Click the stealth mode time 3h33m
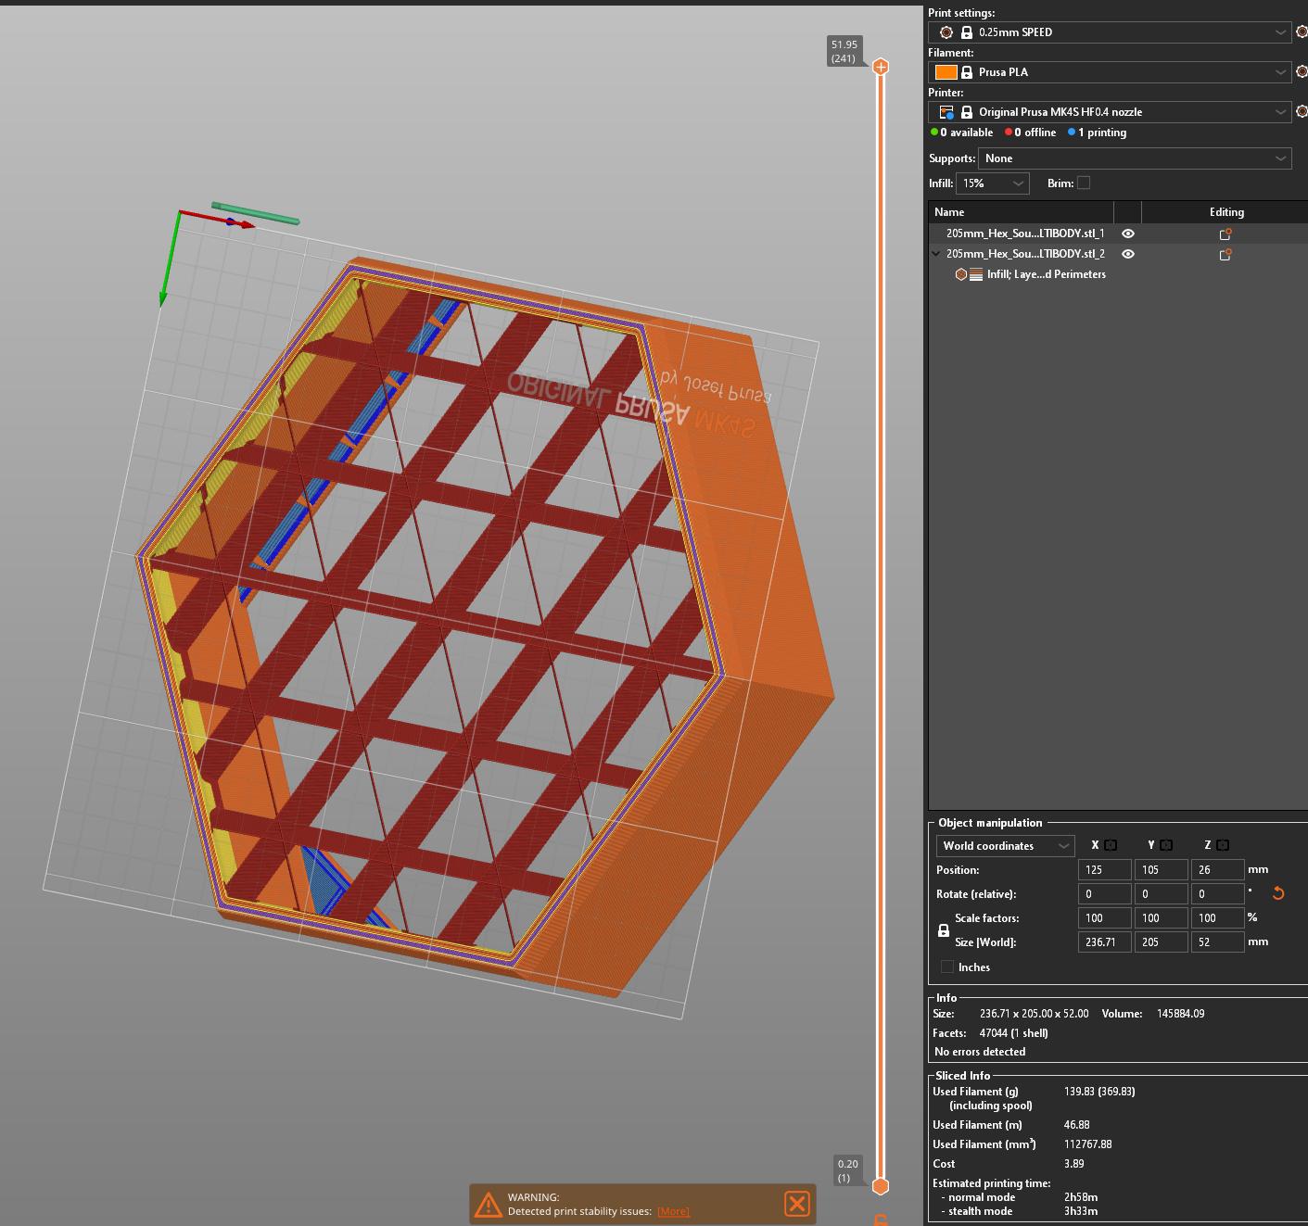This screenshot has height=1226, width=1308. coord(1081,1211)
